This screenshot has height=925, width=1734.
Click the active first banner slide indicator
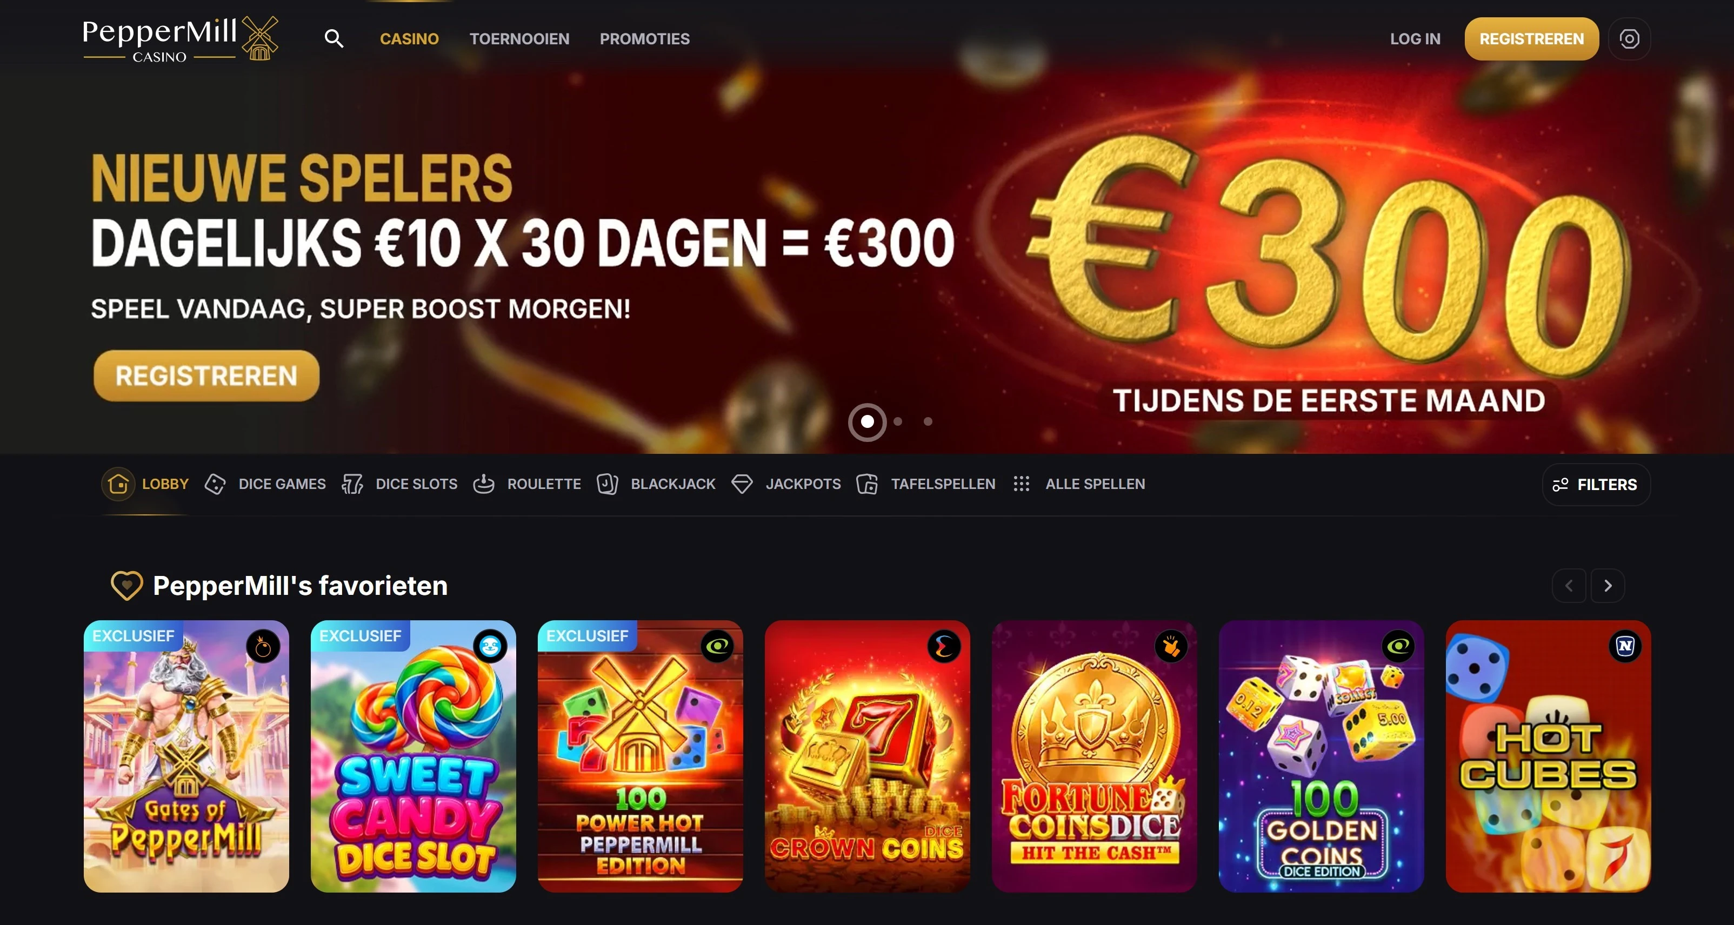(867, 422)
